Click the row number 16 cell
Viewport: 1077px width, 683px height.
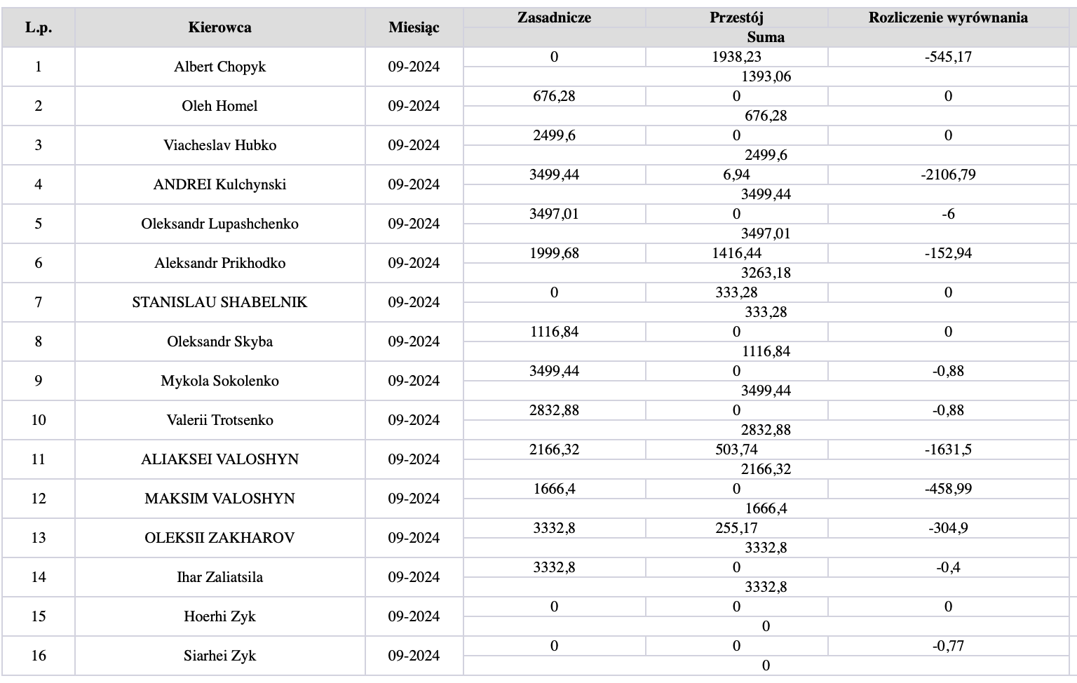39,656
